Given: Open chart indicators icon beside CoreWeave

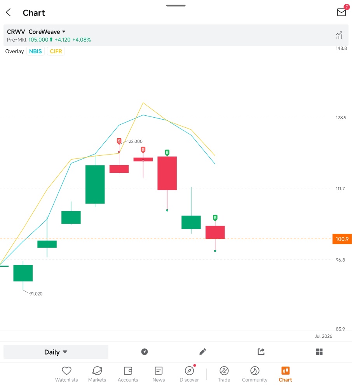Looking at the screenshot, I should coord(339,35).
